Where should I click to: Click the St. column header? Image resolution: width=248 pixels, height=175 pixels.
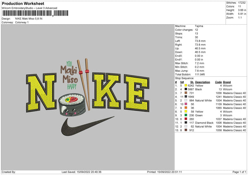click(192, 82)
